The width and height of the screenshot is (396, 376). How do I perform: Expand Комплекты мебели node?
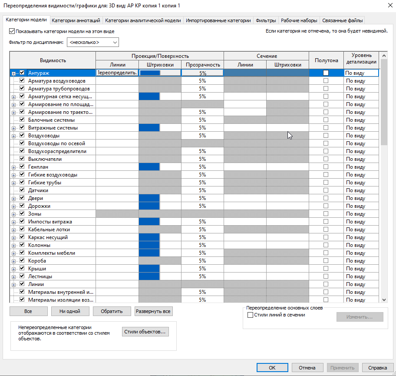point(13,253)
